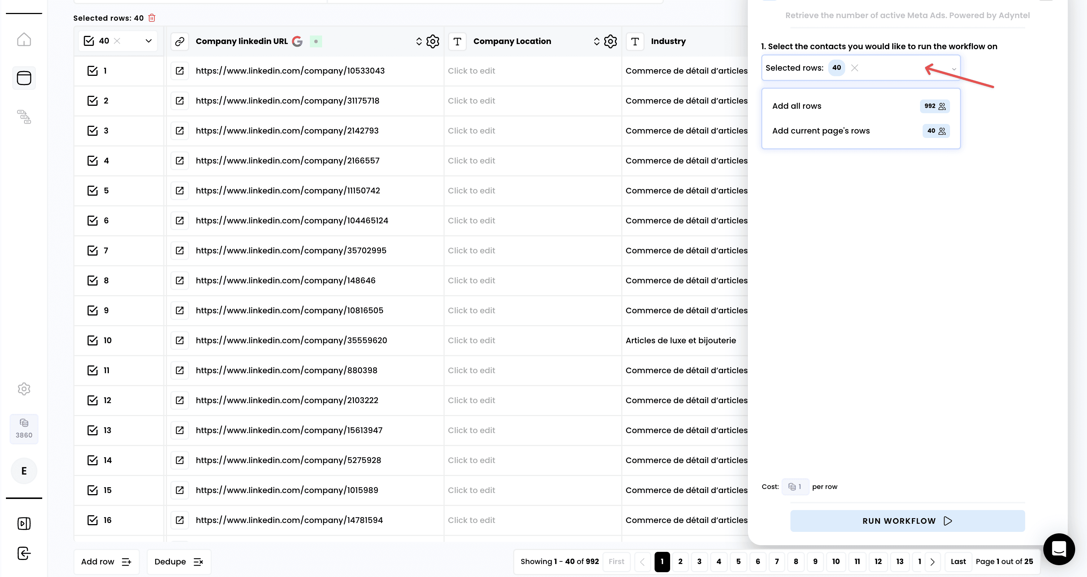The width and height of the screenshot is (1087, 577).
Task: Toggle the header select-all checkbox
Action: 88,41
